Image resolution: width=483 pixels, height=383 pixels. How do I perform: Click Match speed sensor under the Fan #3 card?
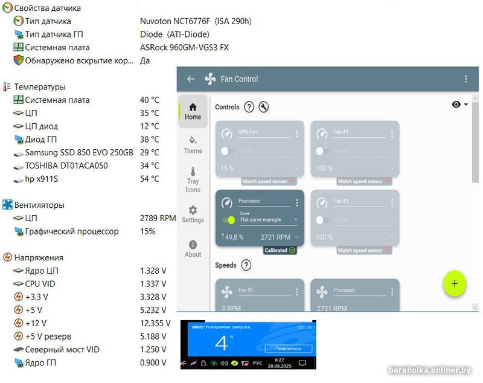coord(365,251)
